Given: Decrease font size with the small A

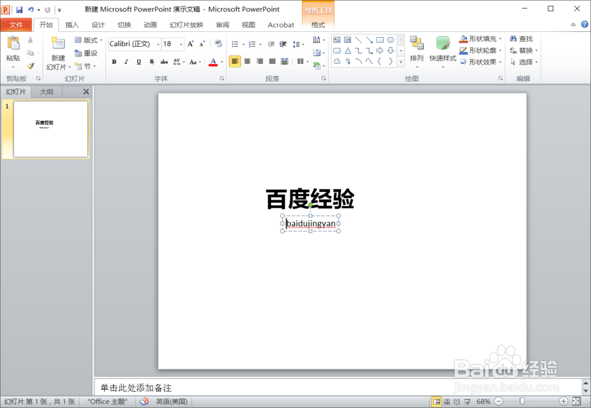Looking at the screenshot, I should tap(202, 44).
